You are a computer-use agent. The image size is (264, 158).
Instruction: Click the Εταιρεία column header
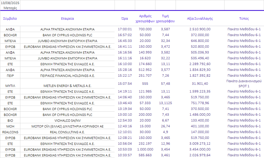coord(67,18)
